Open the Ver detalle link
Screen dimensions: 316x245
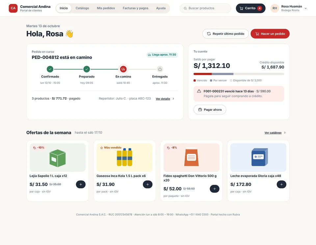163,99
